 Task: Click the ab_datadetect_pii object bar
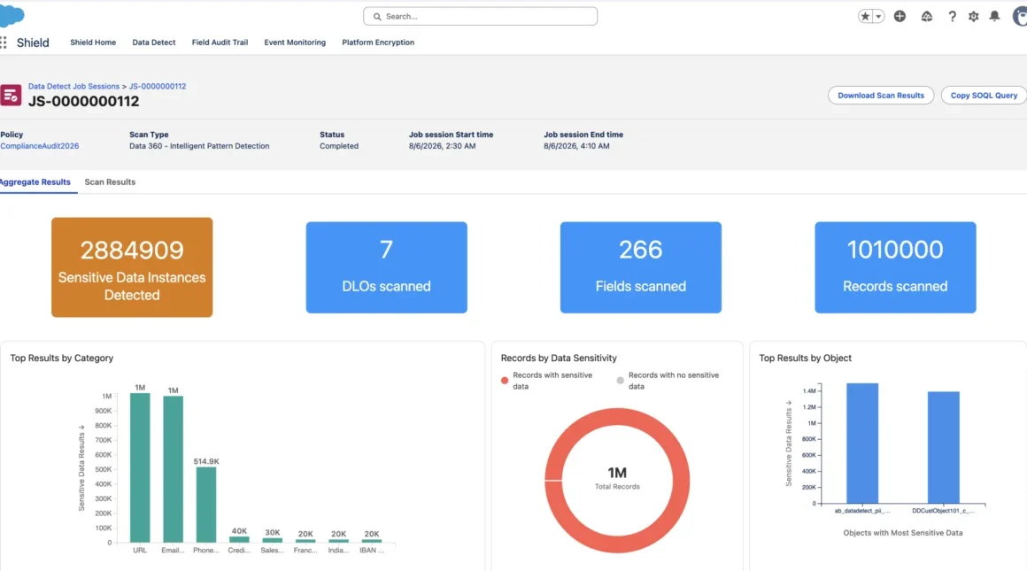(x=862, y=444)
